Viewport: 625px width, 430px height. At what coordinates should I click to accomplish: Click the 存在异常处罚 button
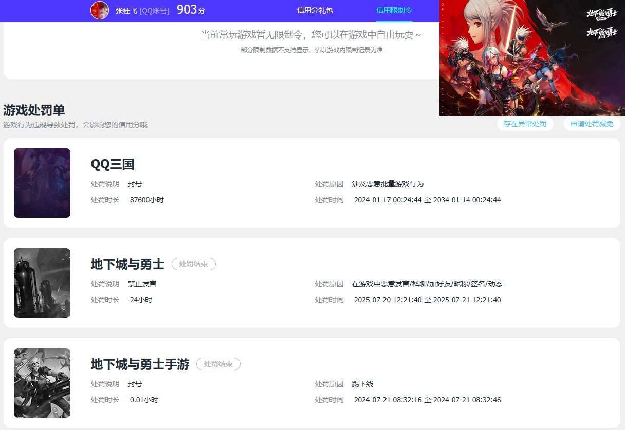point(525,124)
